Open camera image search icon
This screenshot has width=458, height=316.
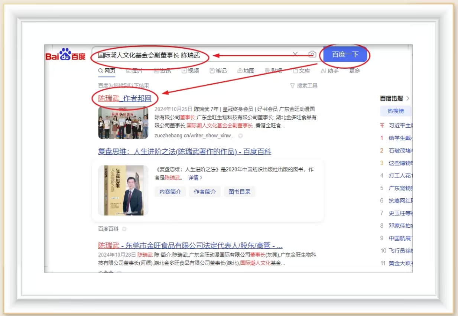312,55
